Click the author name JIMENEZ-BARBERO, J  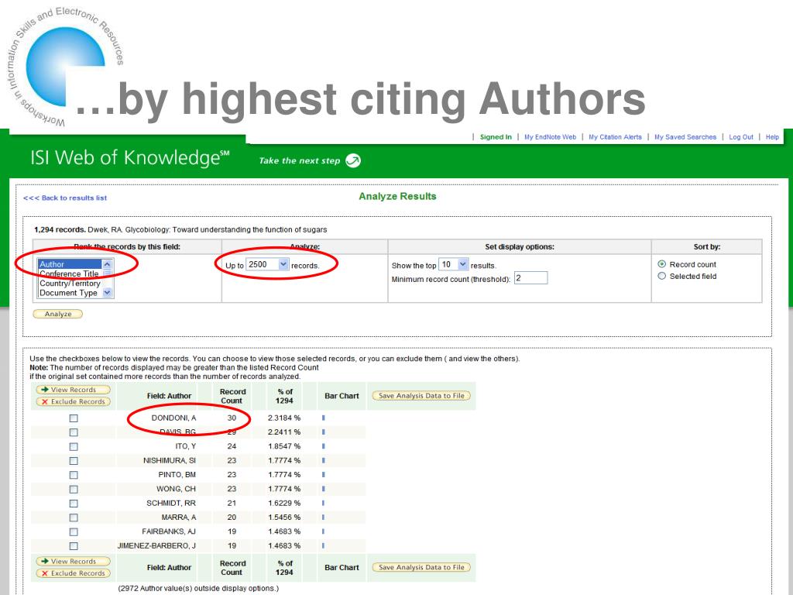click(x=156, y=545)
